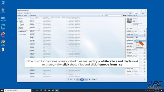Select Artist under Music
The image size is (164, 92).
click(22, 23)
